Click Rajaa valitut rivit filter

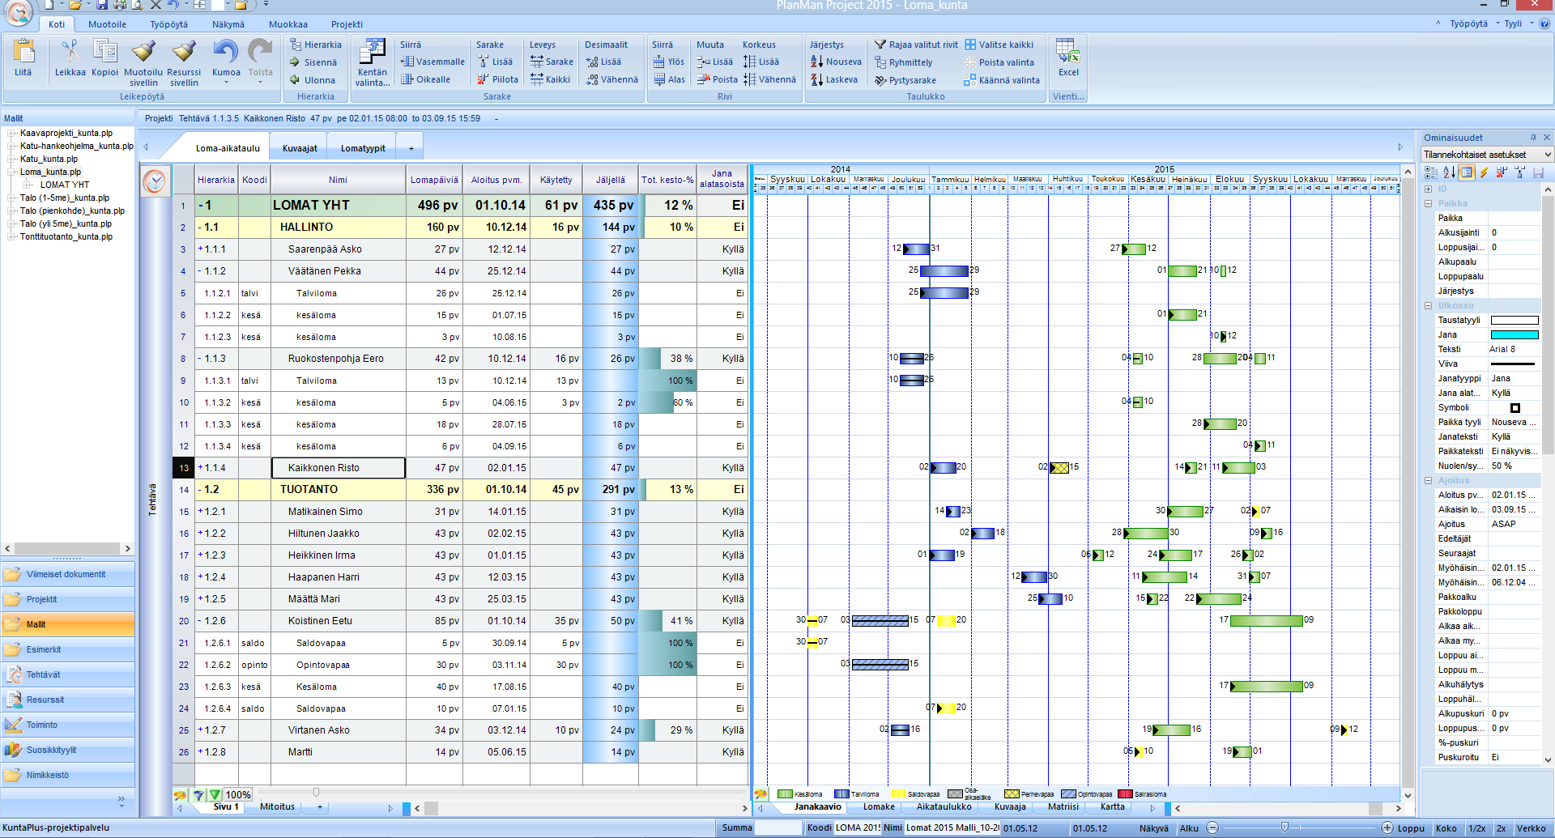(x=916, y=45)
